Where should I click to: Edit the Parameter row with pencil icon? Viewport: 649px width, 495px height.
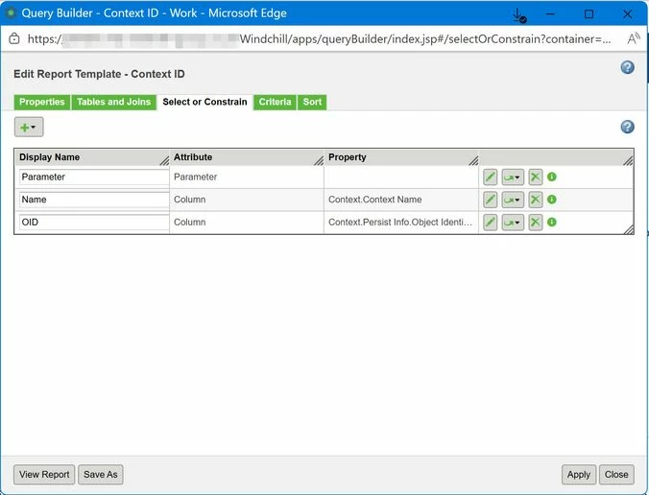[x=490, y=177]
